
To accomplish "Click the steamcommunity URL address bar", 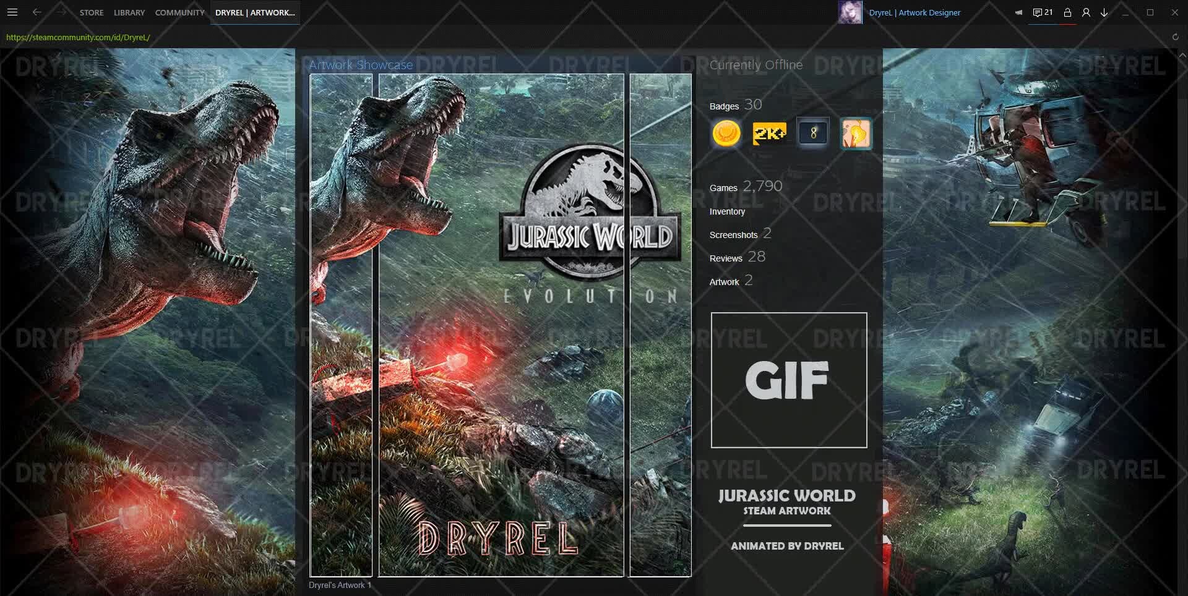I will coord(77,37).
